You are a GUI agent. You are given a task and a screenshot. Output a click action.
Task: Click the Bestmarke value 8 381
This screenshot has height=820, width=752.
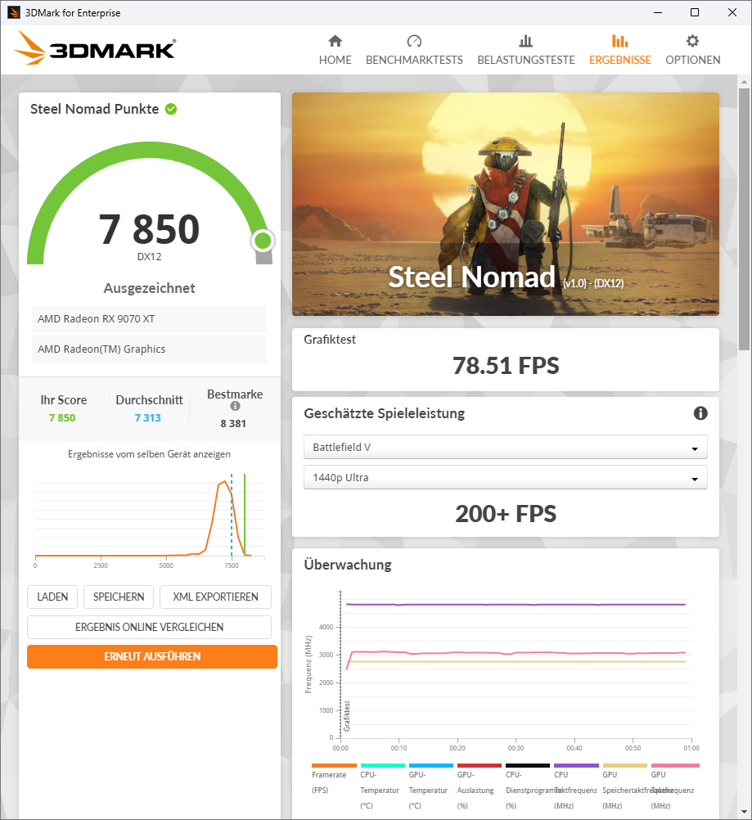click(233, 424)
